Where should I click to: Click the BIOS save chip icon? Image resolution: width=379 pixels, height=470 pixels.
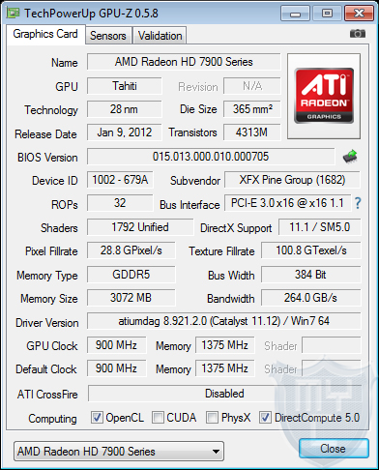point(350,157)
